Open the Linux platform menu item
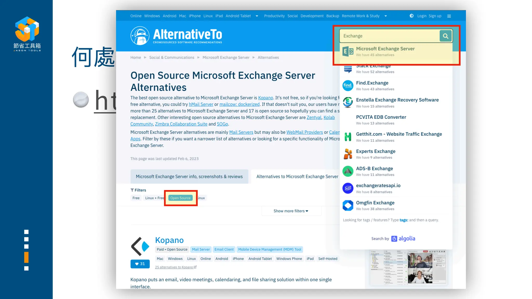Image resolution: width=532 pixels, height=299 pixels. coord(208,16)
